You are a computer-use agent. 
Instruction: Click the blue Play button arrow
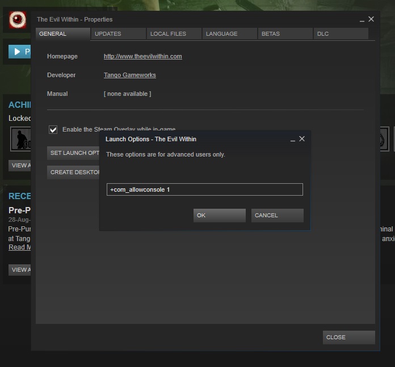(18, 52)
